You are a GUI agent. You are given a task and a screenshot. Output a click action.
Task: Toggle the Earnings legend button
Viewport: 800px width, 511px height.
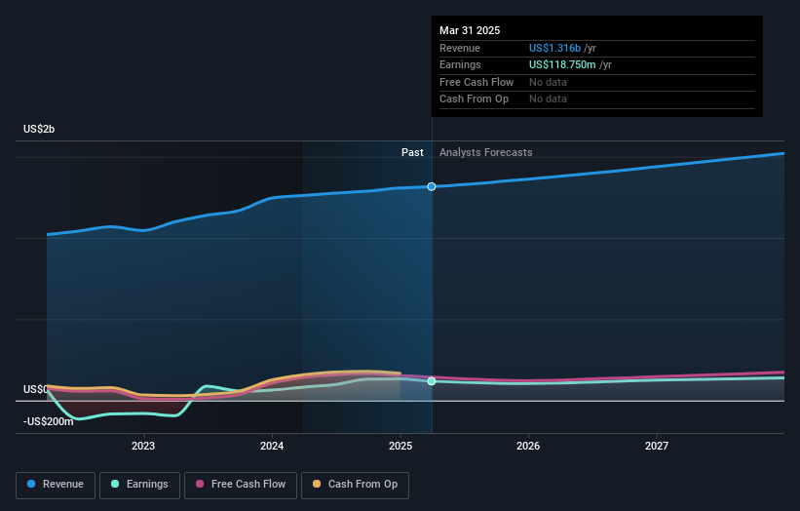[x=139, y=485]
